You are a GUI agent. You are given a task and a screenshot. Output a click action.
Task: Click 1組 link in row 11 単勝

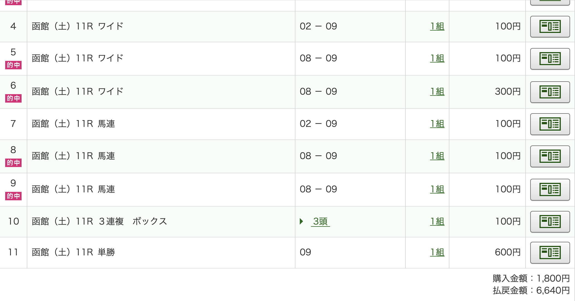(437, 252)
